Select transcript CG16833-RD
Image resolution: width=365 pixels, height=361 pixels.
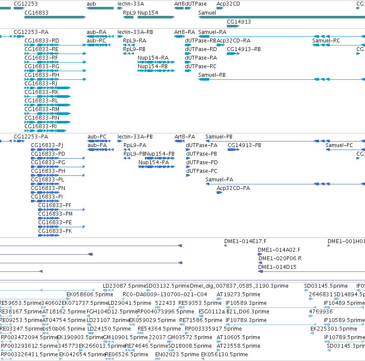point(42,40)
